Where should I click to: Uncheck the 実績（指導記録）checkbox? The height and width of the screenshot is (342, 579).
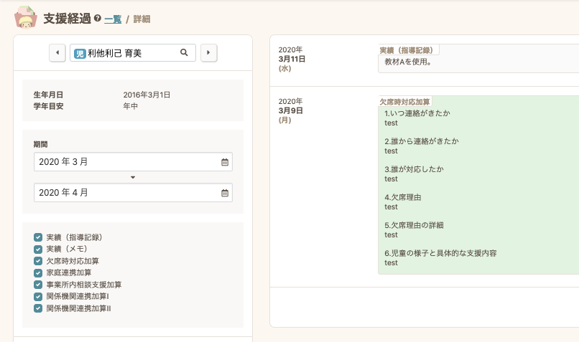(x=38, y=237)
